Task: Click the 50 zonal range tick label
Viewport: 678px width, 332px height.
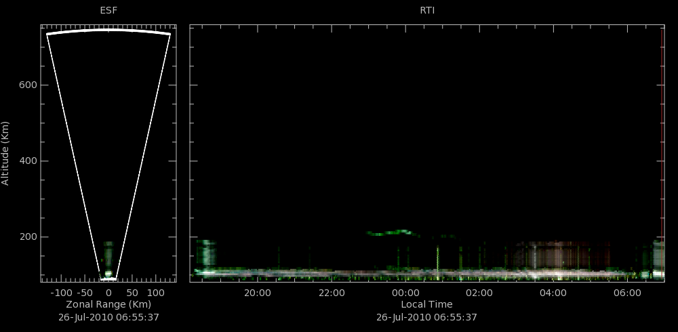Action: (x=132, y=293)
